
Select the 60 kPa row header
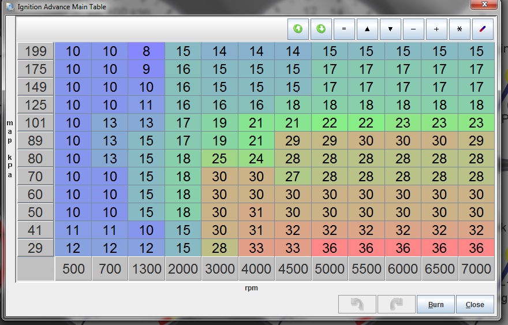(x=36, y=195)
